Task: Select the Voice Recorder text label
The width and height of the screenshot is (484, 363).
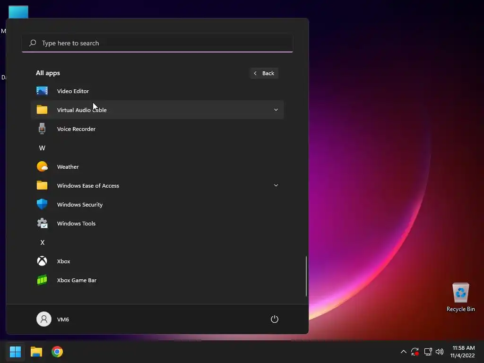Action: point(76,129)
